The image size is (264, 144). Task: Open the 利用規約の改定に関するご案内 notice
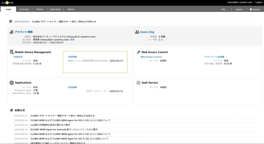[50, 125]
